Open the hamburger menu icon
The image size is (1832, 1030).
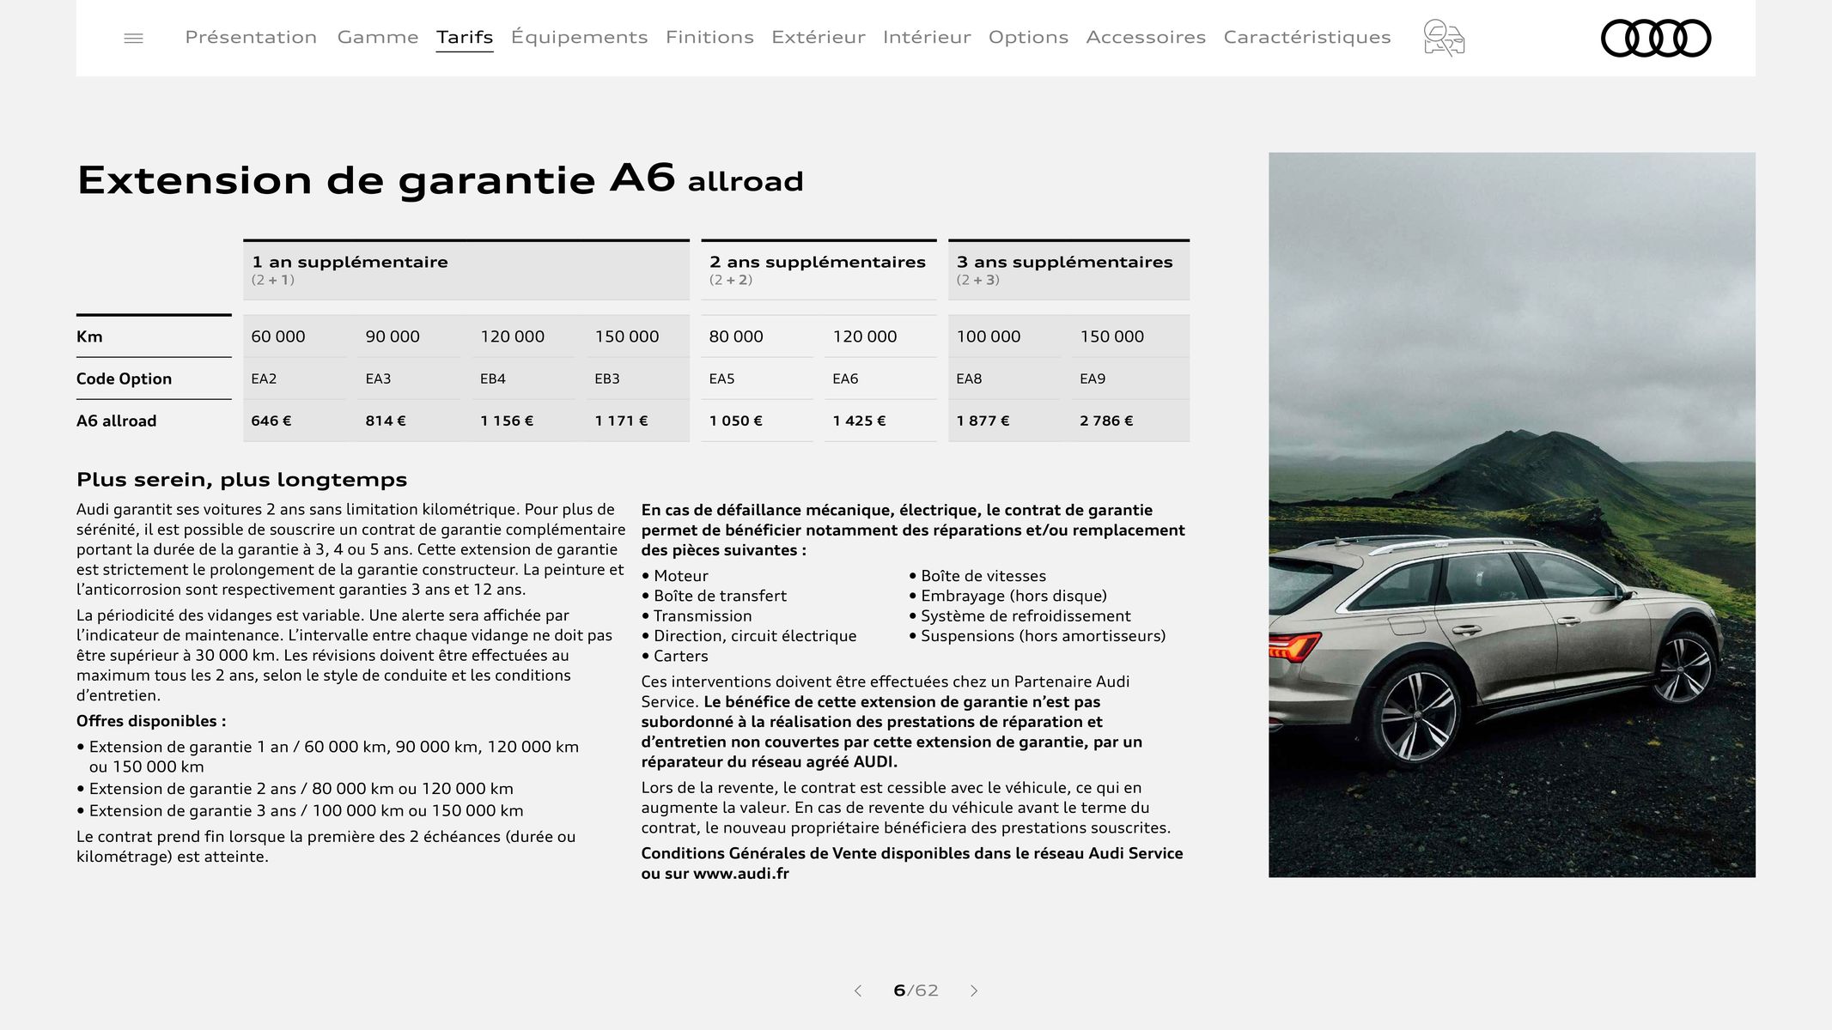[x=133, y=38]
